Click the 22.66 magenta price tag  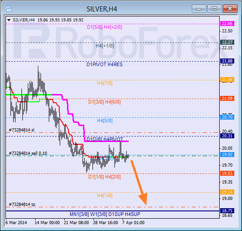point(227,23)
